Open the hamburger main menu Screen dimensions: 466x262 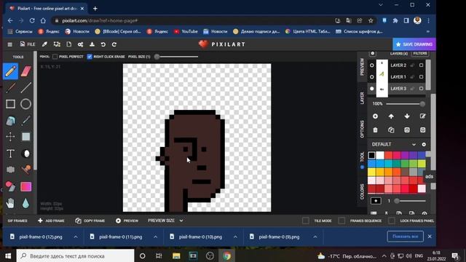(9, 44)
